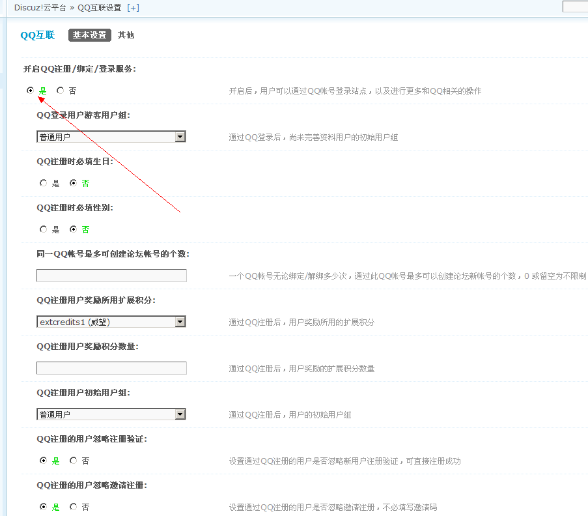Choose '是' for QQ注册时必填生日
This screenshot has width=588, height=516.
click(x=44, y=184)
